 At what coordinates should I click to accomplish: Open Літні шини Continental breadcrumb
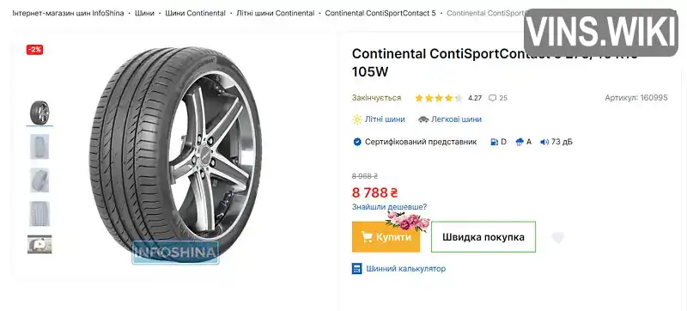pos(275,13)
